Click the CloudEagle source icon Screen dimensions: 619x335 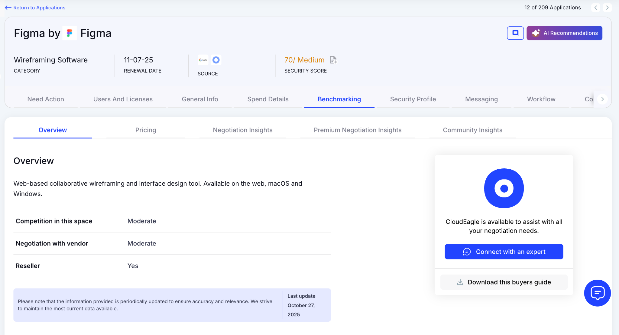tap(216, 60)
